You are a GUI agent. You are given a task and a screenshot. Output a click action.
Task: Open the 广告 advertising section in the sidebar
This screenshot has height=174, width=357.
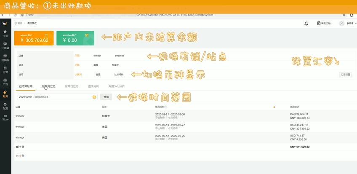(5, 82)
